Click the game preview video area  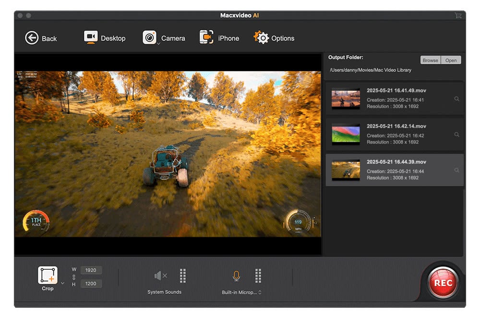(168, 154)
